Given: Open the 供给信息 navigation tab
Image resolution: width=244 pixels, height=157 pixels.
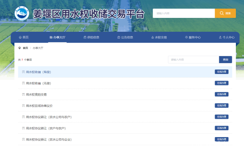Looking at the screenshot, I should click(91, 37).
